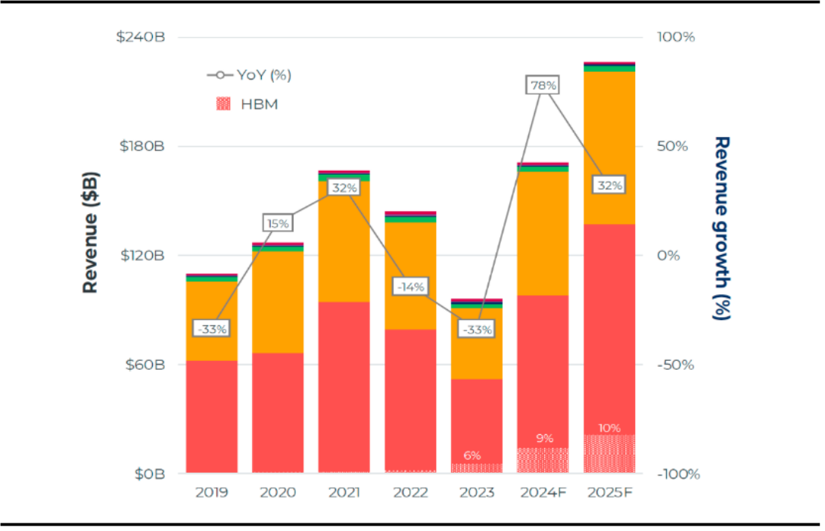
Task: Click the $60B axis label
Action: 145,365
